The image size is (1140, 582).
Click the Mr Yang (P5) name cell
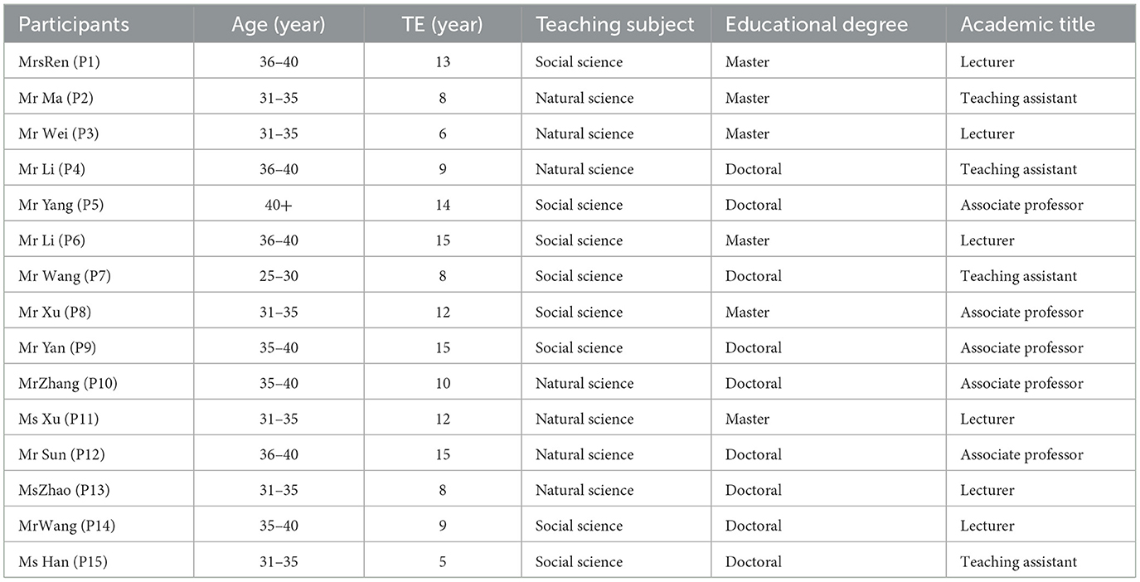[59, 205]
